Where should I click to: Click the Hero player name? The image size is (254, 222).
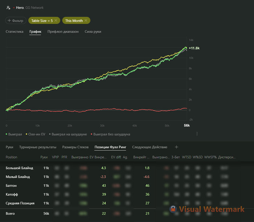coord(20,8)
